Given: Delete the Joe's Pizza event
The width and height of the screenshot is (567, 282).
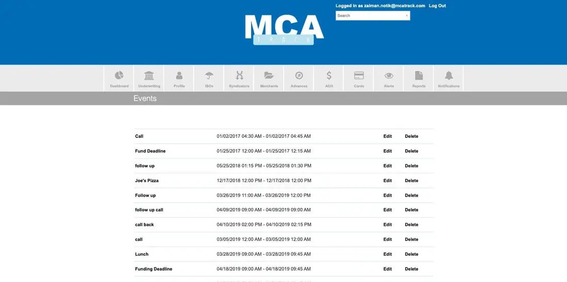Looking at the screenshot, I should (411, 181).
